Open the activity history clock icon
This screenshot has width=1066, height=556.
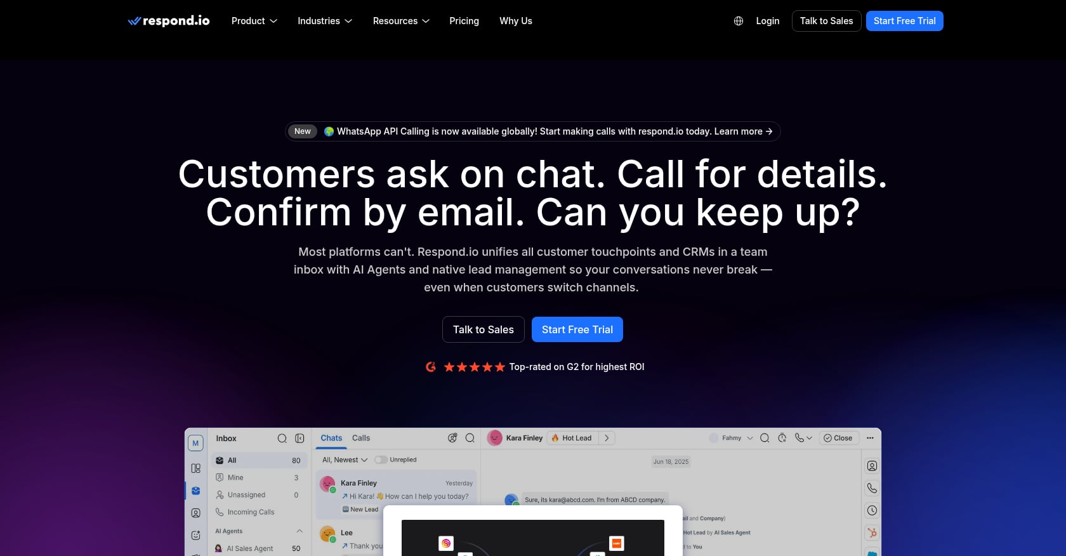pyautogui.click(x=872, y=510)
